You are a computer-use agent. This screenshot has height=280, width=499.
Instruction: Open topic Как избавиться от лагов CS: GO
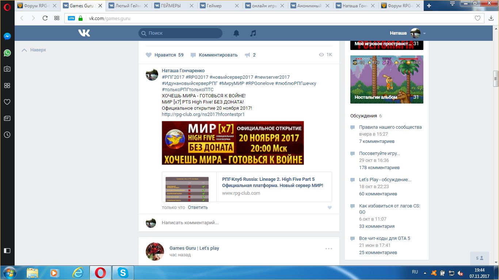pos(389,209)
